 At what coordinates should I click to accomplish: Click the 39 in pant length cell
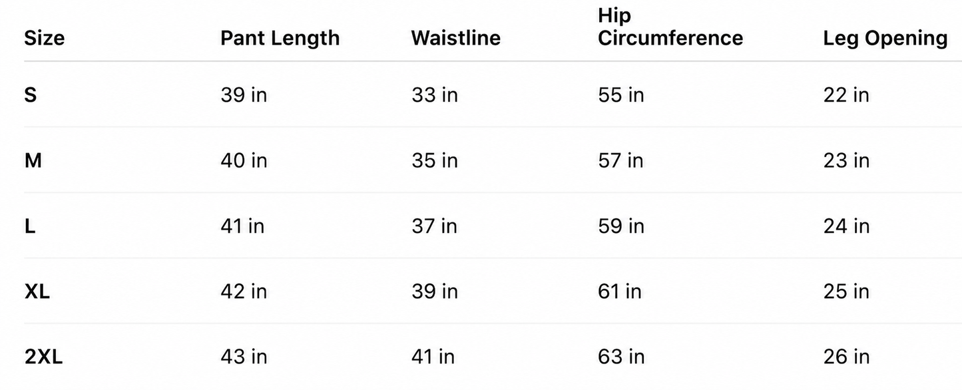[x=244, y=95]
